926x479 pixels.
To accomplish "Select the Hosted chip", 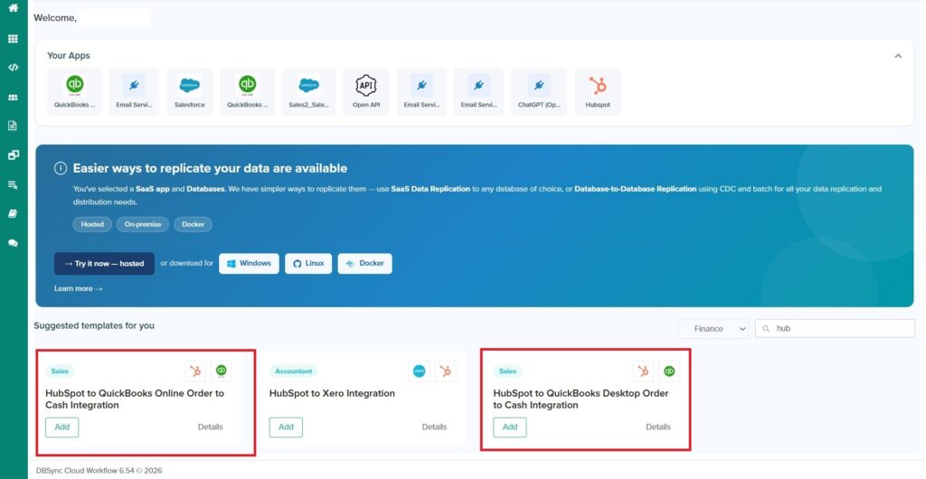I will tap(92, 224).
